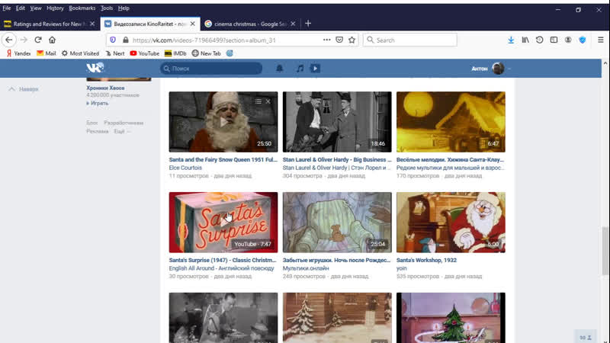Click the VK logo

(x=95, y=68)
